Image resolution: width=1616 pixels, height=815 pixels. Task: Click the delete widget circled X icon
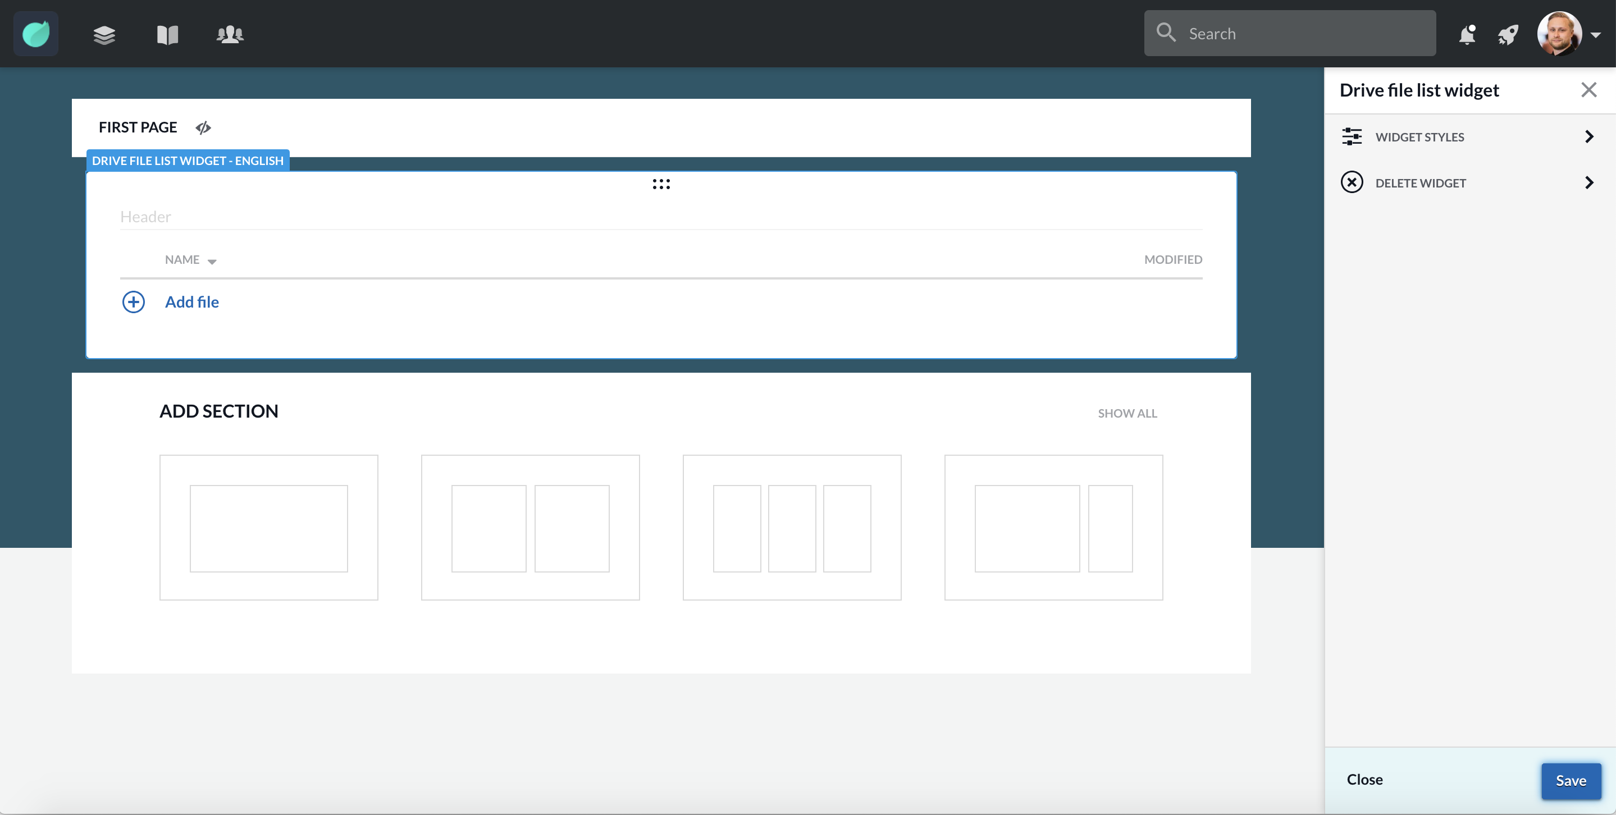coord(1352,182)
